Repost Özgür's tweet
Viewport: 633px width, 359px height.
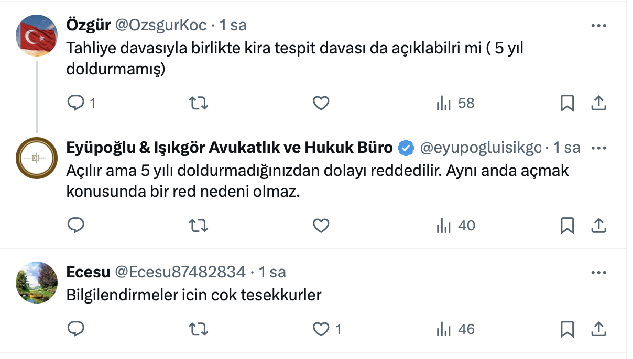[198, 103]
